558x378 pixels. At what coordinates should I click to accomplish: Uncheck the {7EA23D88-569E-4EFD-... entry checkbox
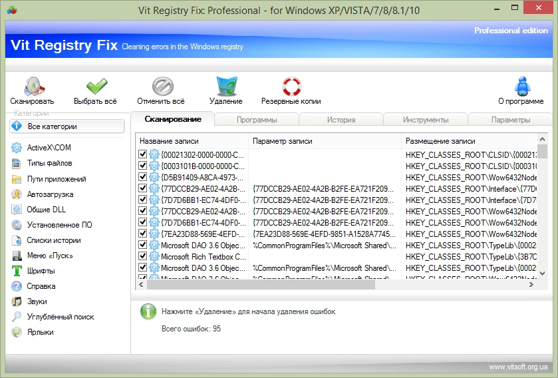143,234
